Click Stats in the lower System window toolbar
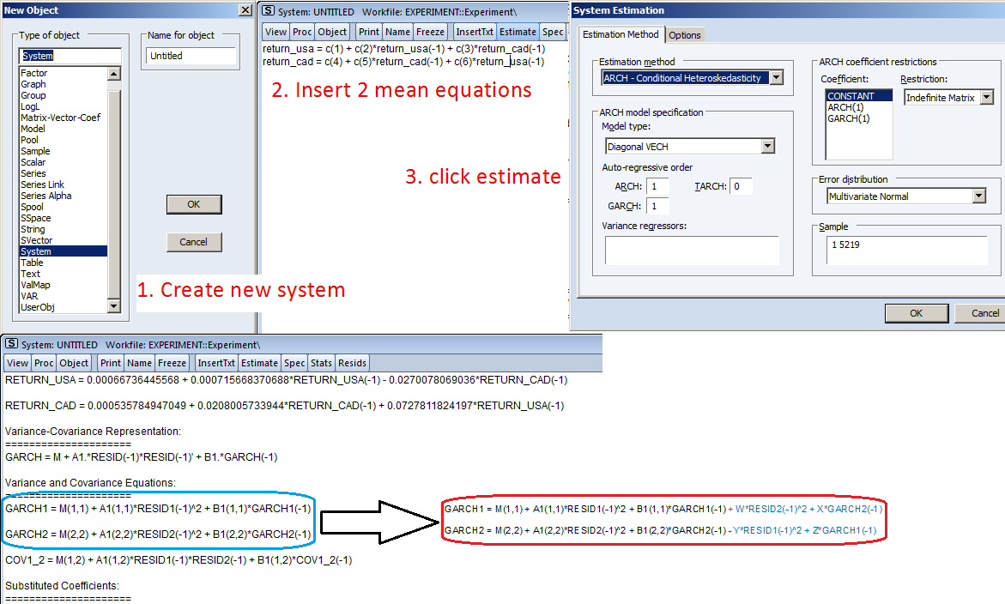 (321, 363)
